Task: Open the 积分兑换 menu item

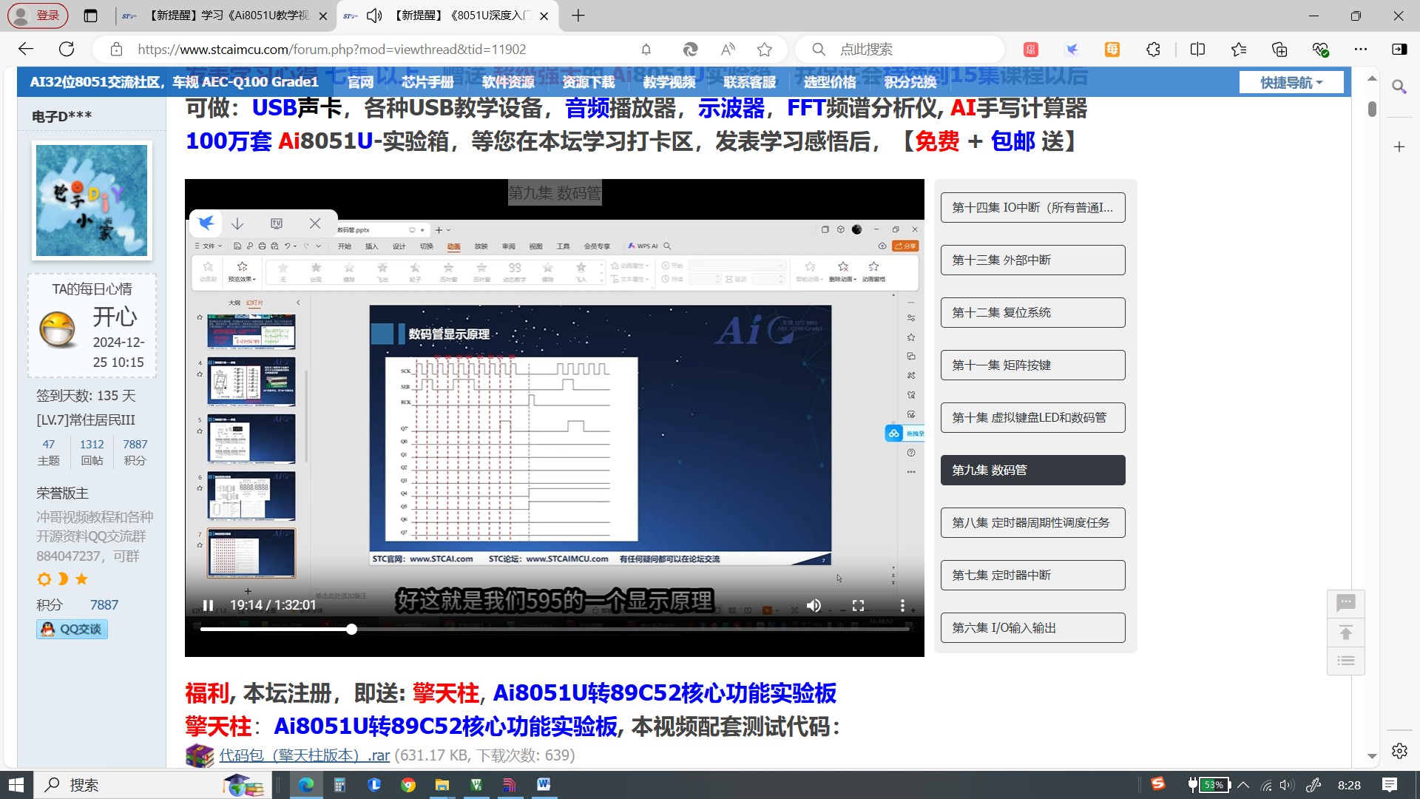Action: [x=910, y=82]
